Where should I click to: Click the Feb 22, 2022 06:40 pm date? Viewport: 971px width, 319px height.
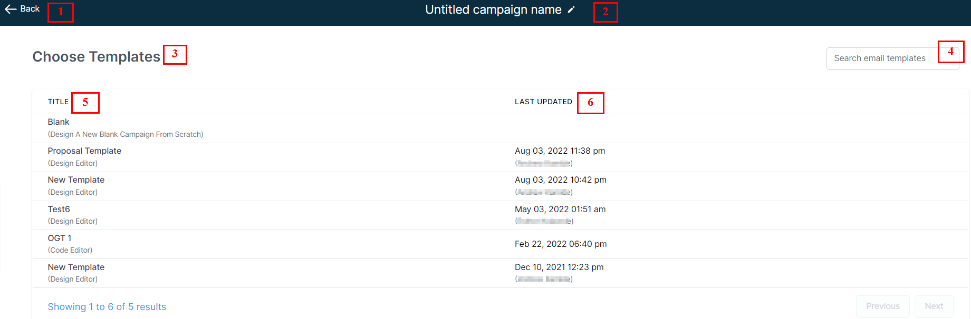click(x=561, y=244)
